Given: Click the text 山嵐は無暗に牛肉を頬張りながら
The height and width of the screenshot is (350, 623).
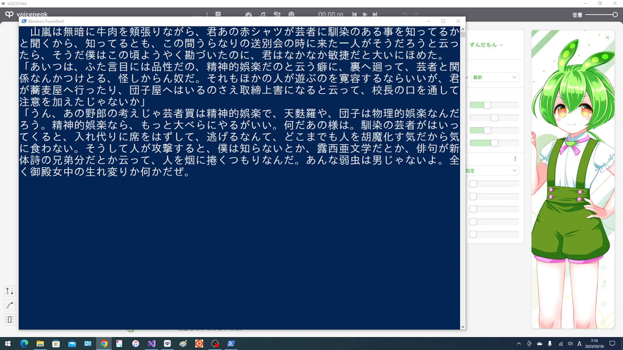Looking at the screenshot, I should (x=113, y=31).
